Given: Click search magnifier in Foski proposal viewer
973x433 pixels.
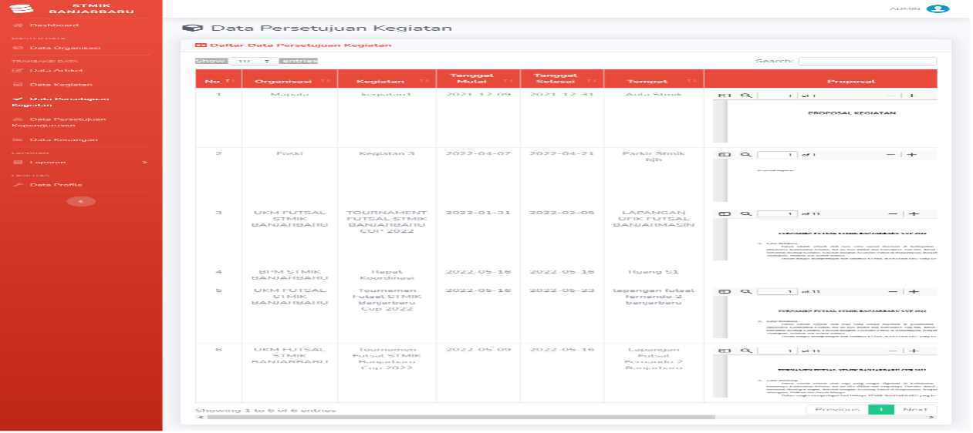Looking at the screenshot, I should (745, 155).
